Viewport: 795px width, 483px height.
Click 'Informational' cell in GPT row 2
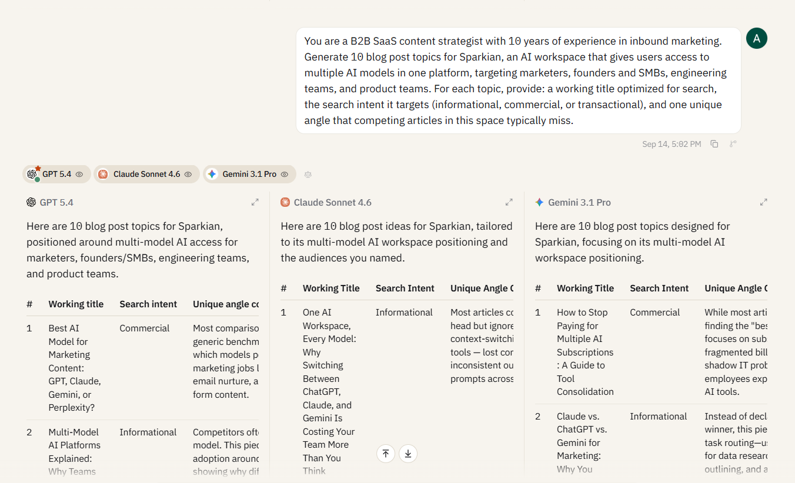click(x=148, y=432)
